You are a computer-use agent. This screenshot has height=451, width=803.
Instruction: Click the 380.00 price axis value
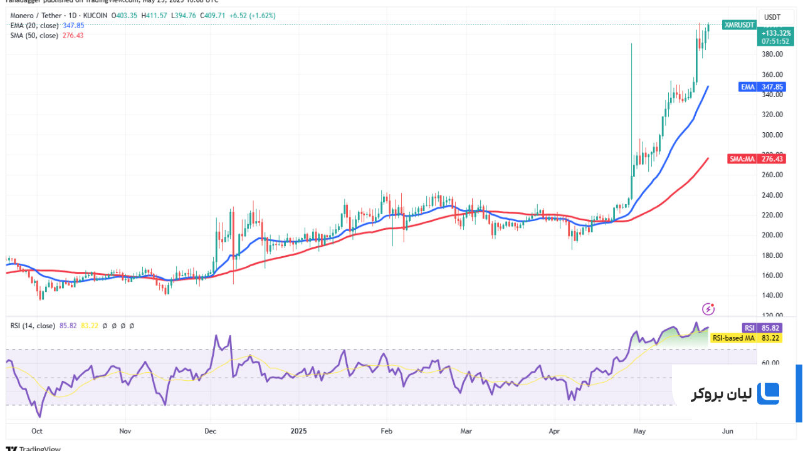(x=772, y=54)
